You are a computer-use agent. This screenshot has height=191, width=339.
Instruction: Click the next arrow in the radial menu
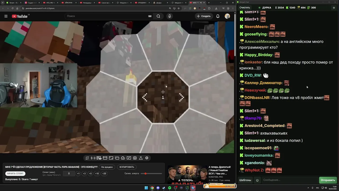coord(181,97)
